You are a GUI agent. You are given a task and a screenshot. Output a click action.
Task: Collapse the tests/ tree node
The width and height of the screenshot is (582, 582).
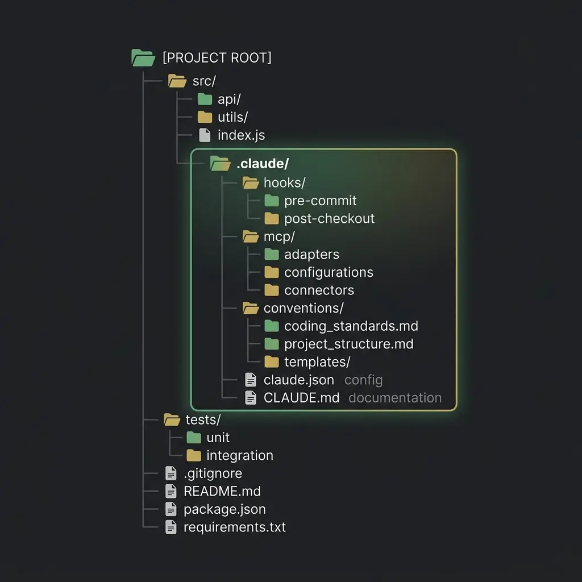[x=203, y=420]
